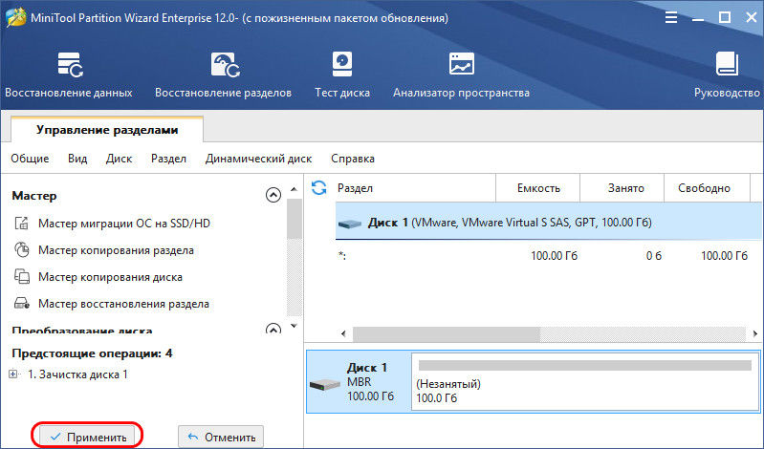The height and width of the screenshot is (449, 764).
Task: Click the disk icon in Диск 1 list row
Action: point(349,224)
